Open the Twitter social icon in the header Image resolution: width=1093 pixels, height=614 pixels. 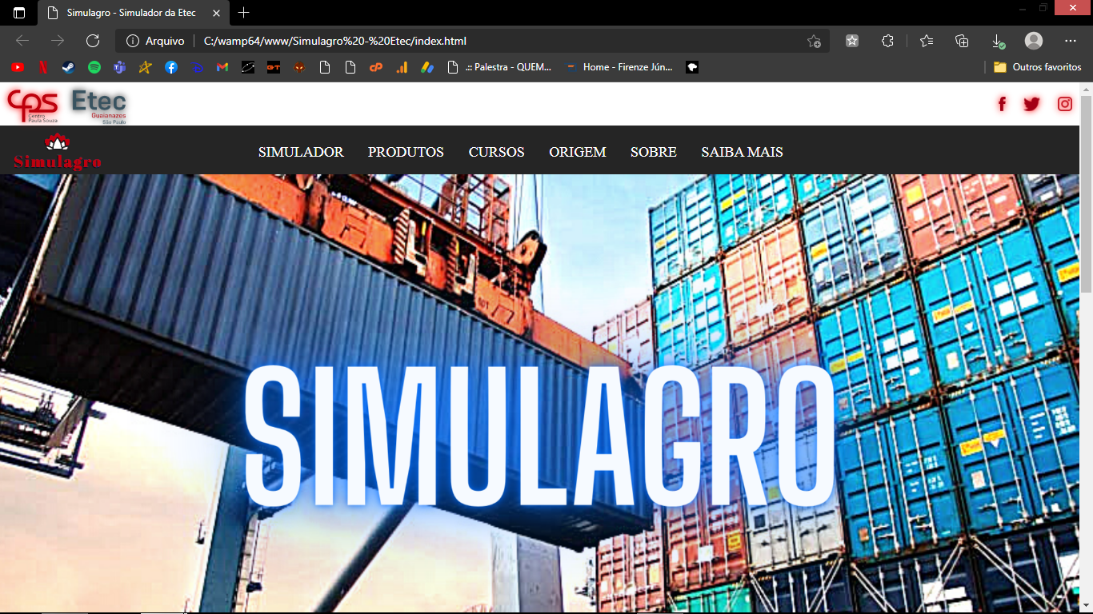click(1031, 103)
